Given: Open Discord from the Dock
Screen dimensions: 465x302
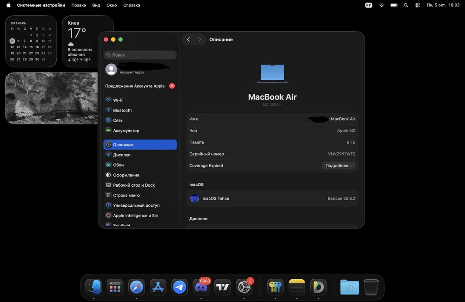Looking at the screenshot, I should tap(201, 287).
